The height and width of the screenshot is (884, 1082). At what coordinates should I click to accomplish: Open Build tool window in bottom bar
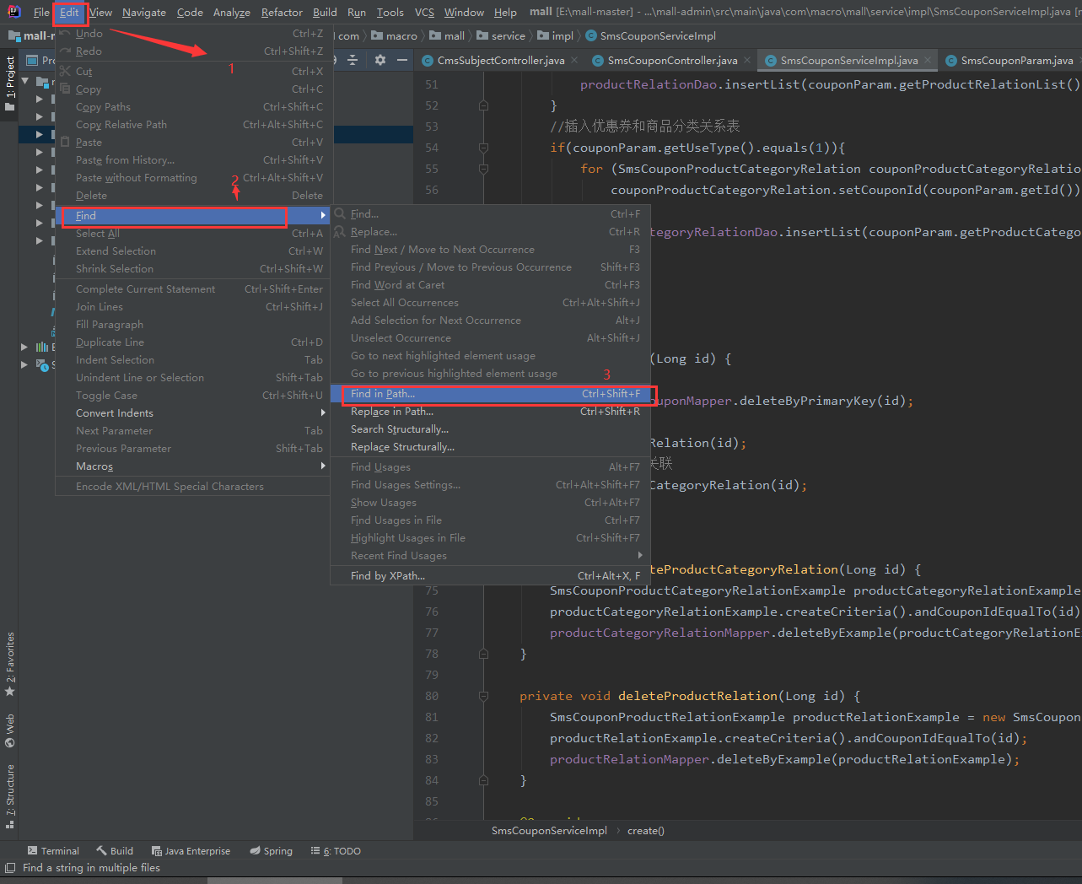[x=115, y=851]
